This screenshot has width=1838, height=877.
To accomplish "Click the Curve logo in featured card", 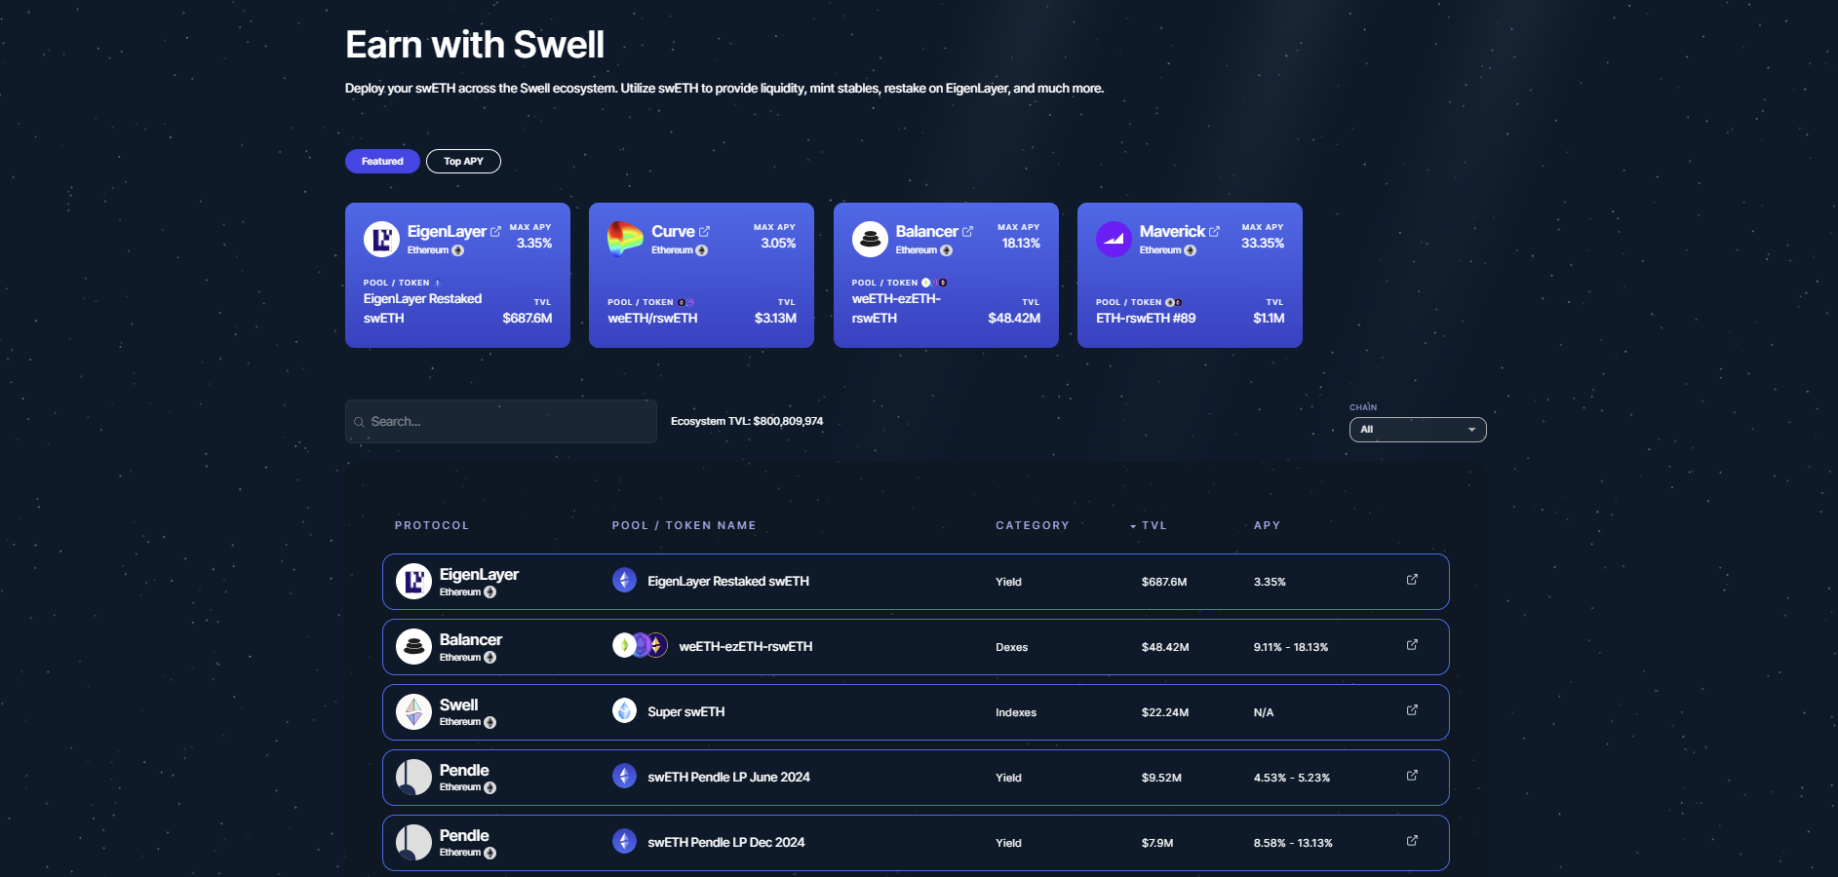I will 625,239.
